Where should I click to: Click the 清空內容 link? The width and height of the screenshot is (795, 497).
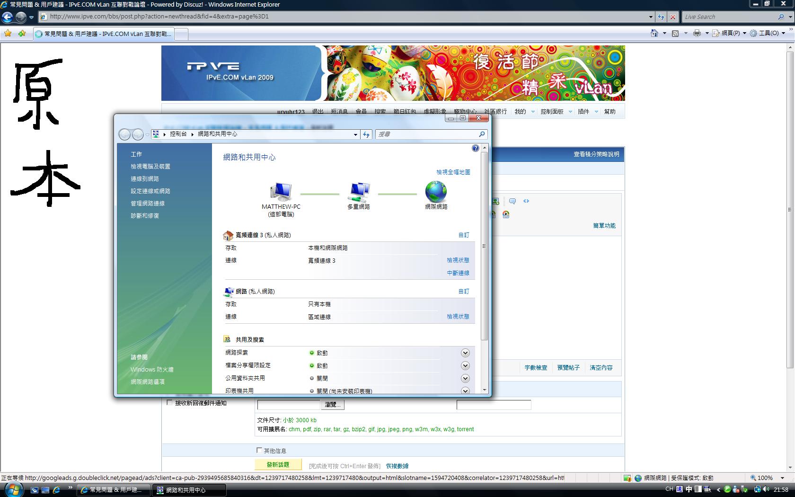(x=601, y=368)
